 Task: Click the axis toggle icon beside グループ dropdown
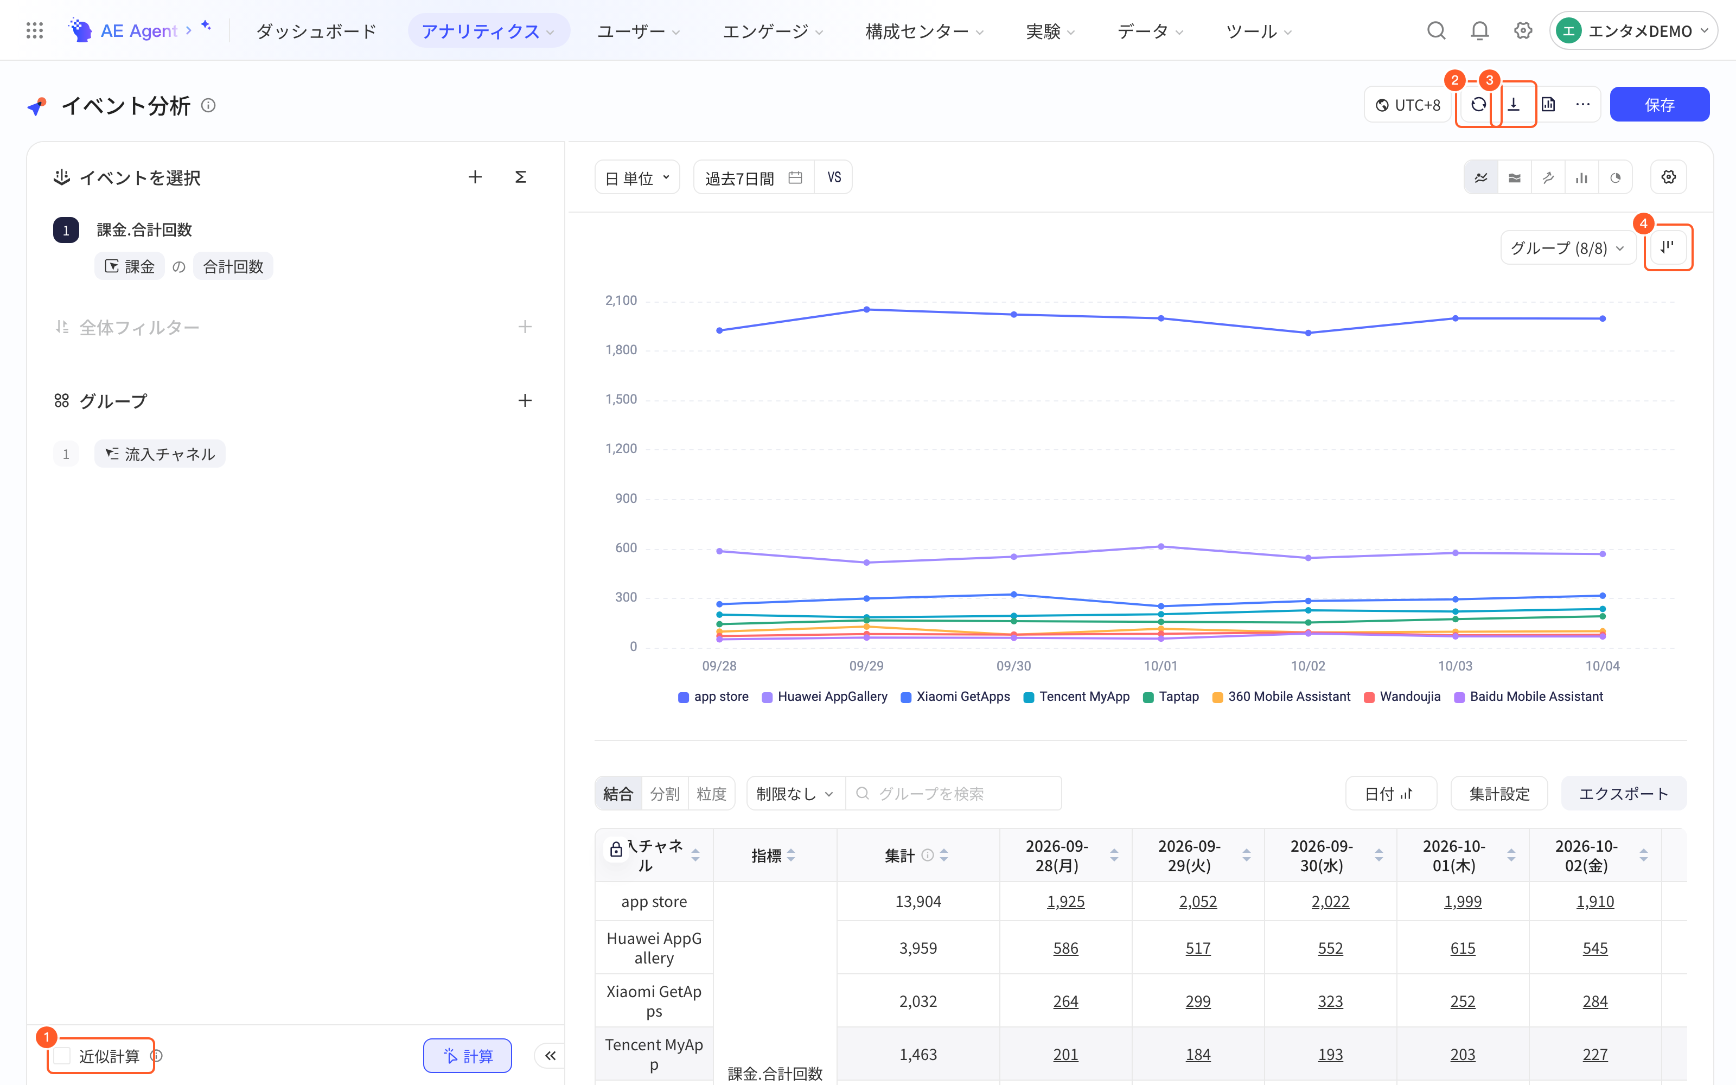point(1668,247)
